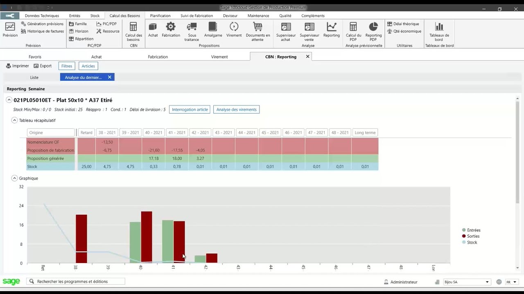524x294 pixels.
Task: Open Reporting analysis chart
Action: click(x=332, y=30)
